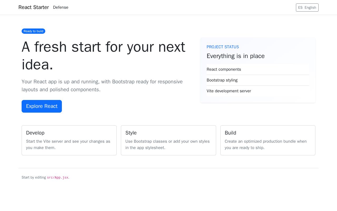Select the Vite development server list item
The width and height of the screenshot is (337, 211).
258,91
